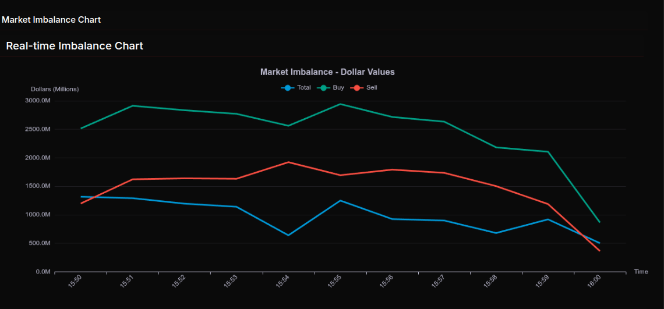Click the Total line low at 15:54
Image resolution: width=664 pixels, height=309 pixels.
[288, 235]
